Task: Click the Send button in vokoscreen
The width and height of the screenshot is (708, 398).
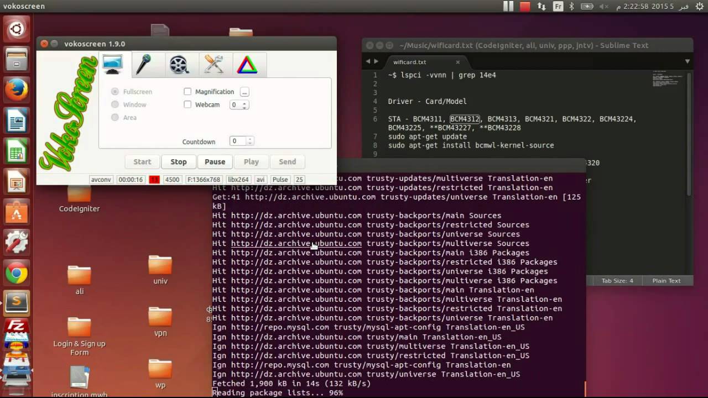Action: 288,162
